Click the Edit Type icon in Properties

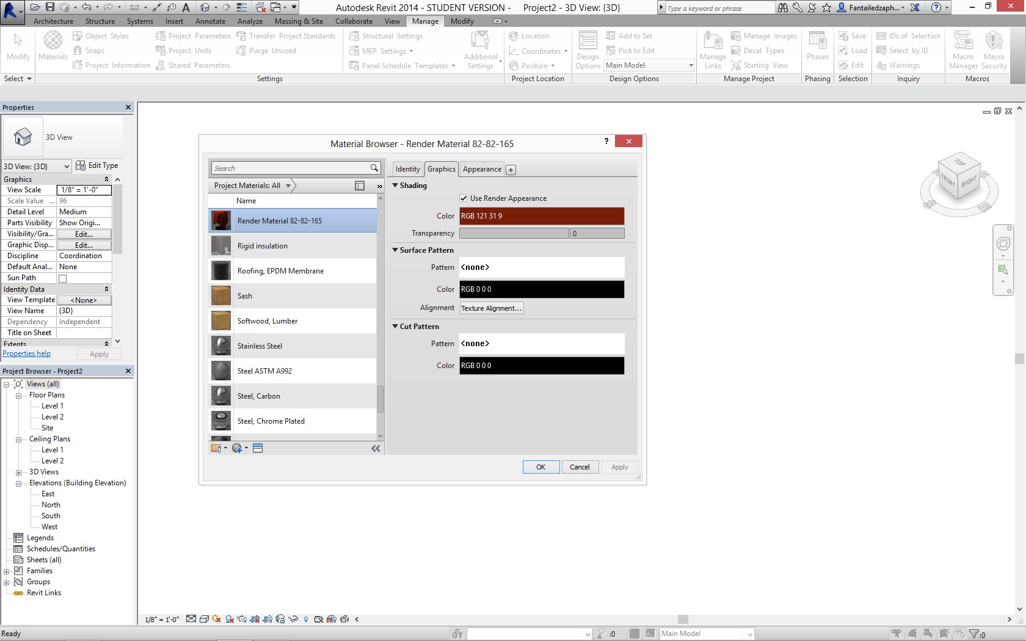point(81,165)
